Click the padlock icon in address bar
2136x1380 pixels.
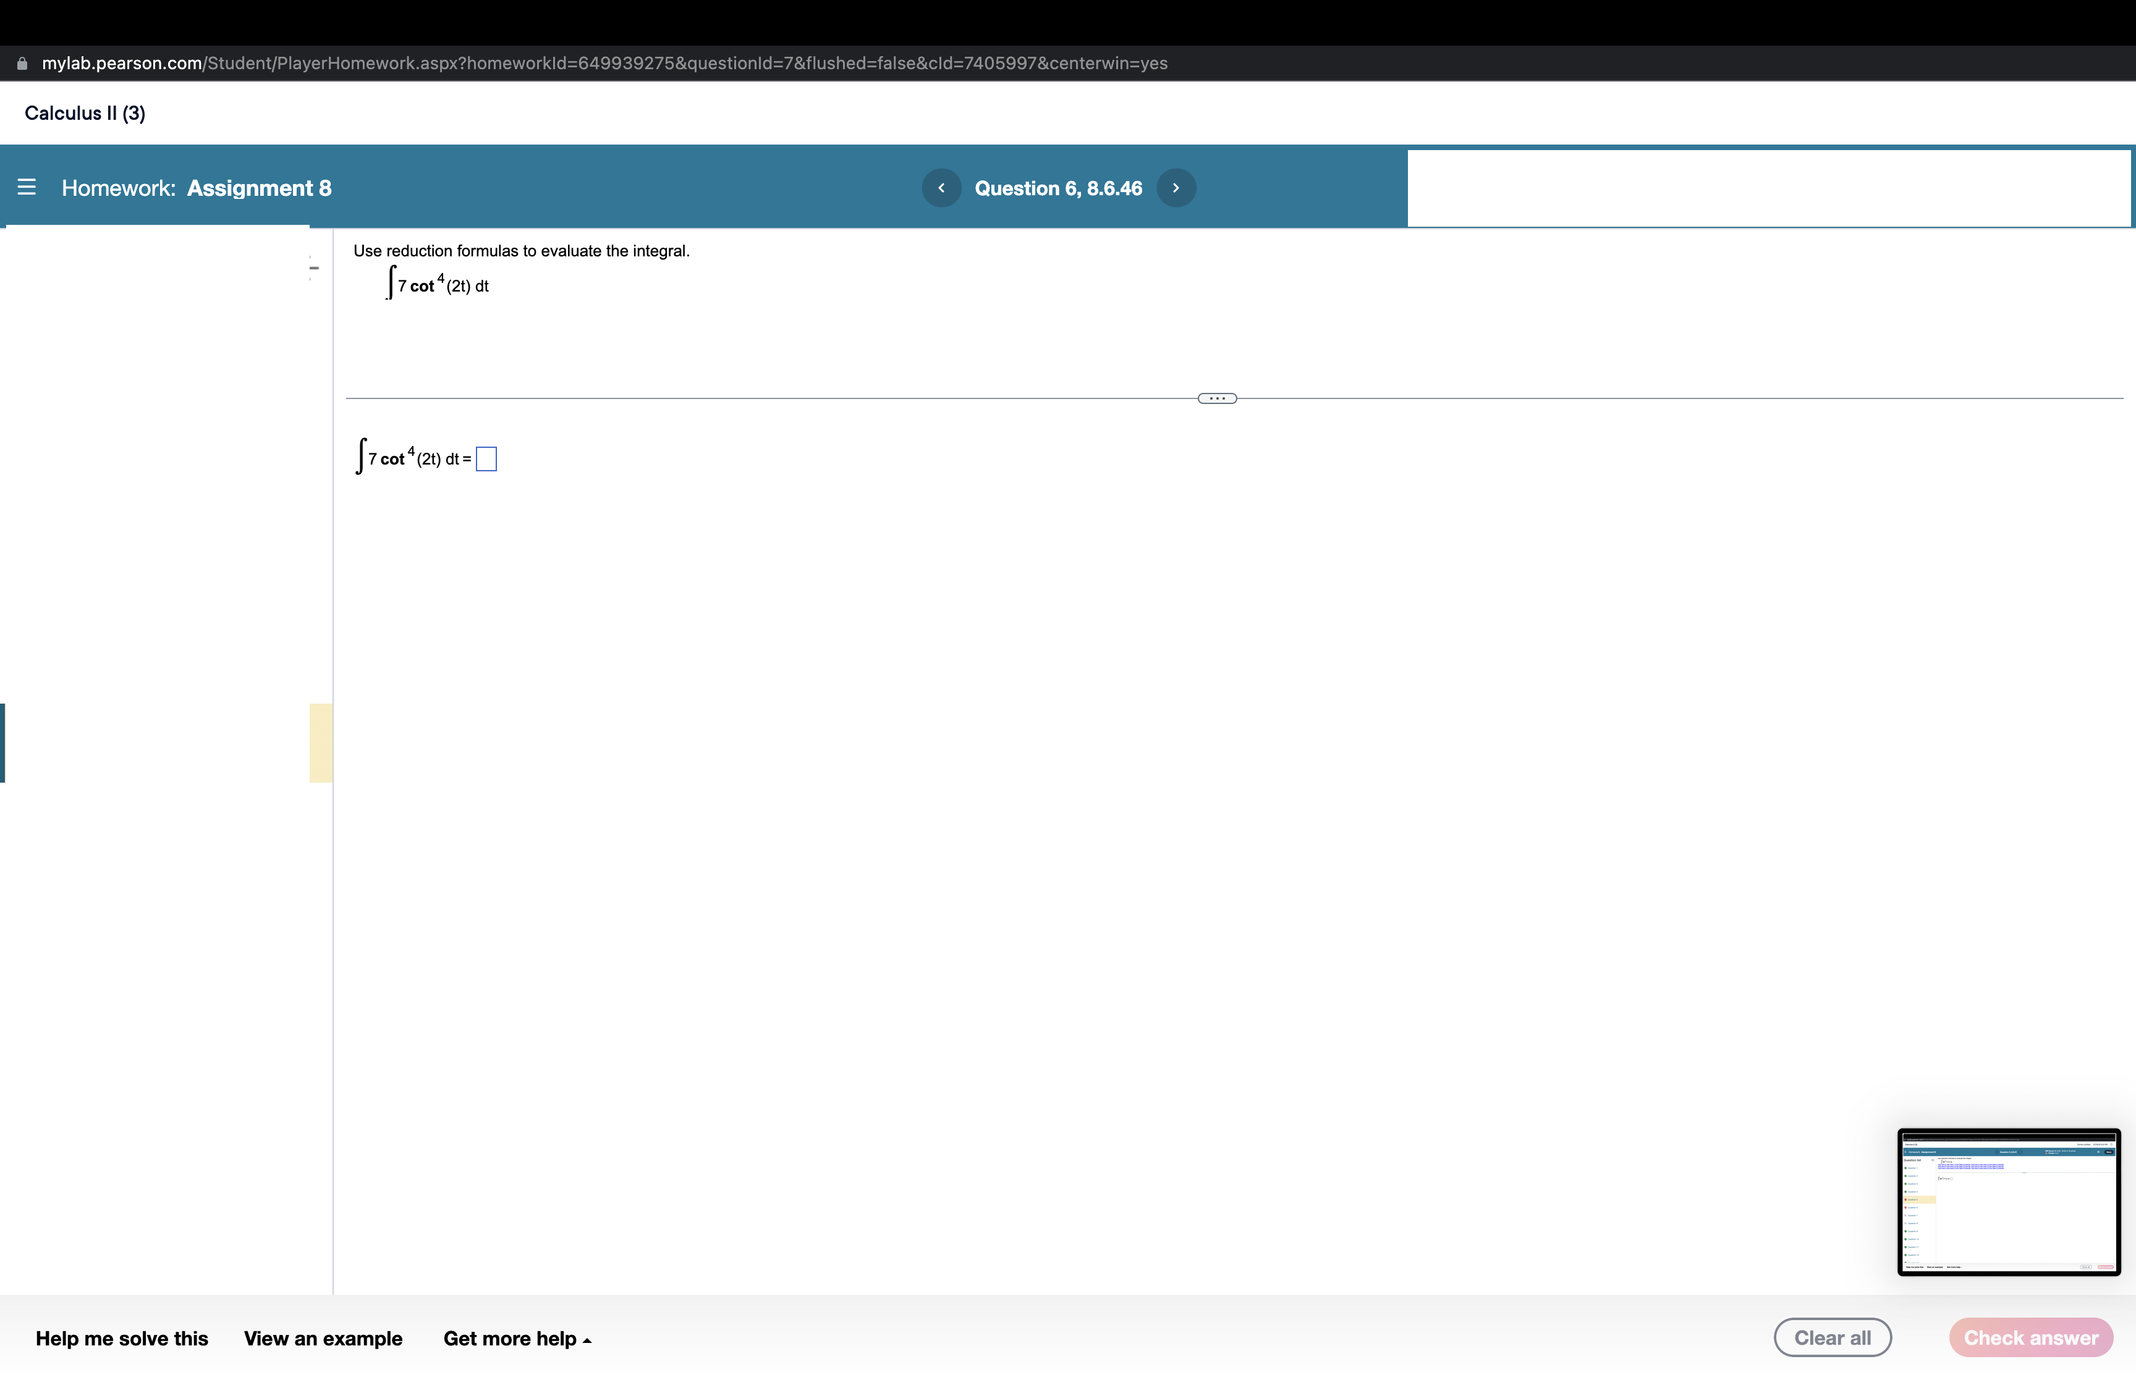tap(22, 64)
